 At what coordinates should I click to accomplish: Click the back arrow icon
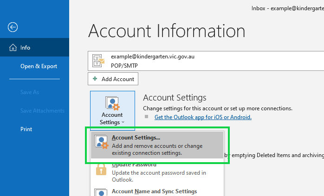13,27
